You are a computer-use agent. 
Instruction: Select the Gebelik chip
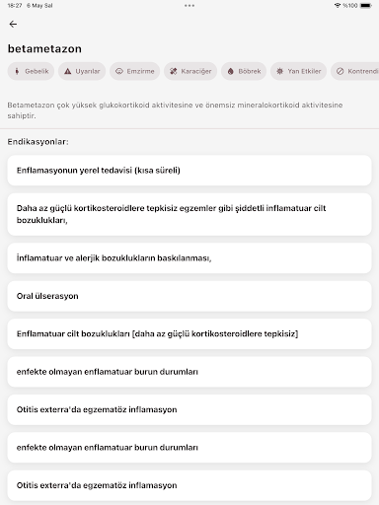31,71
